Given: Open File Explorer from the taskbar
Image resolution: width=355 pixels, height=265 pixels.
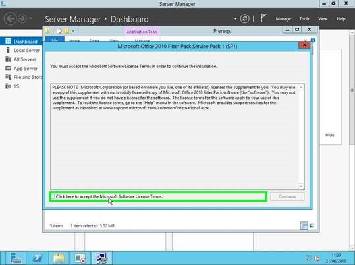Looking at the screenshot, I should tap(59, 258).
